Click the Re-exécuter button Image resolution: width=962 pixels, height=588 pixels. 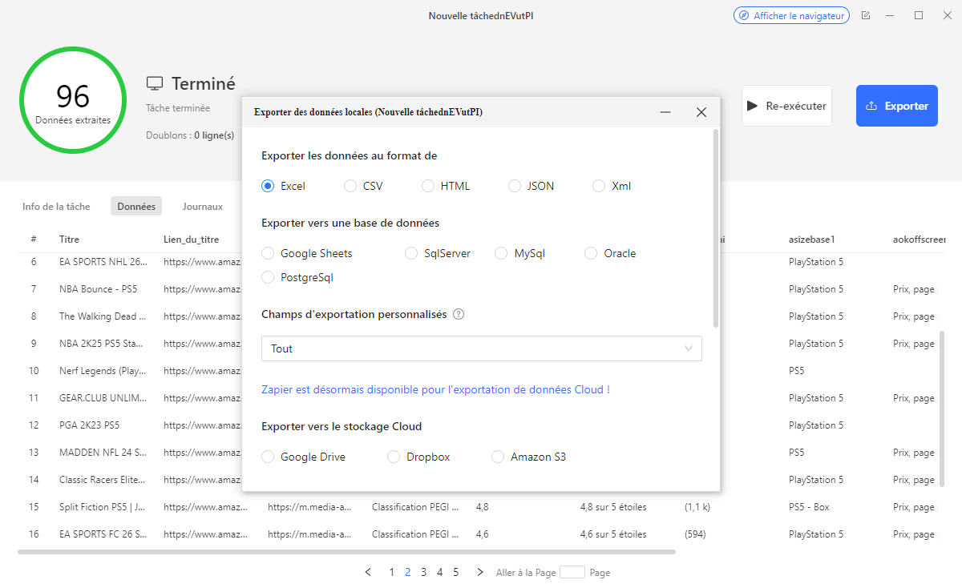pos(786,105)
